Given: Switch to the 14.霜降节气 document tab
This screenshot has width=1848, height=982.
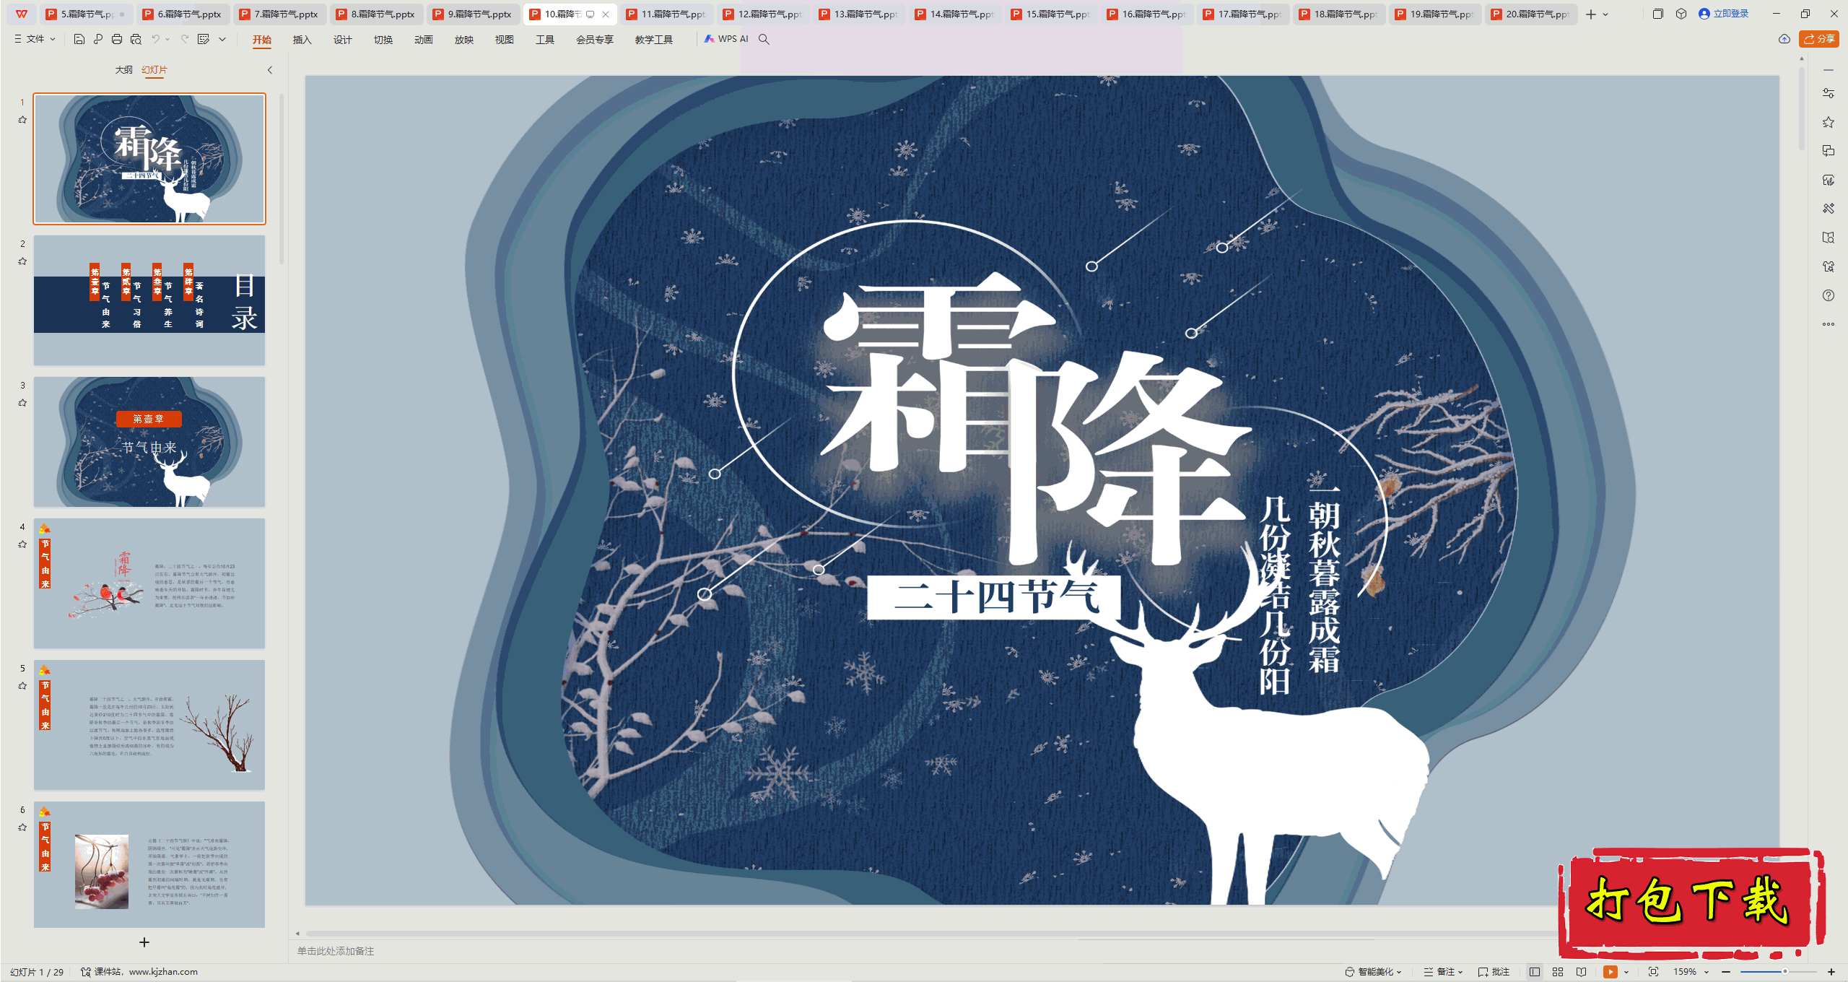Looking at the screenshot, I should [956, 14].
